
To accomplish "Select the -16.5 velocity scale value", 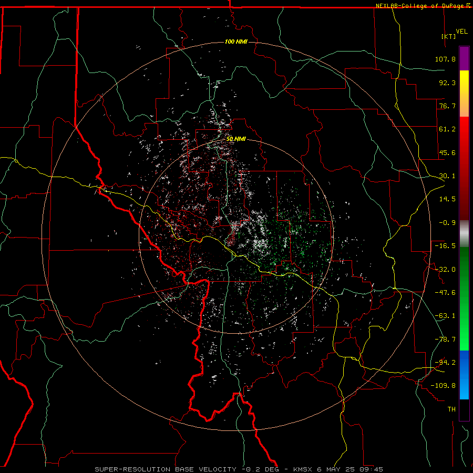I will pos(445,246).
